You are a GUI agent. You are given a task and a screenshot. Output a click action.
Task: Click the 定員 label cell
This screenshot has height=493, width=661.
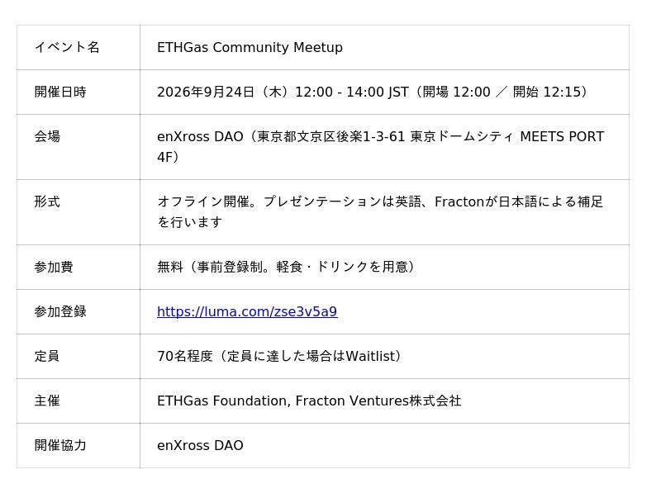[78, 357]
